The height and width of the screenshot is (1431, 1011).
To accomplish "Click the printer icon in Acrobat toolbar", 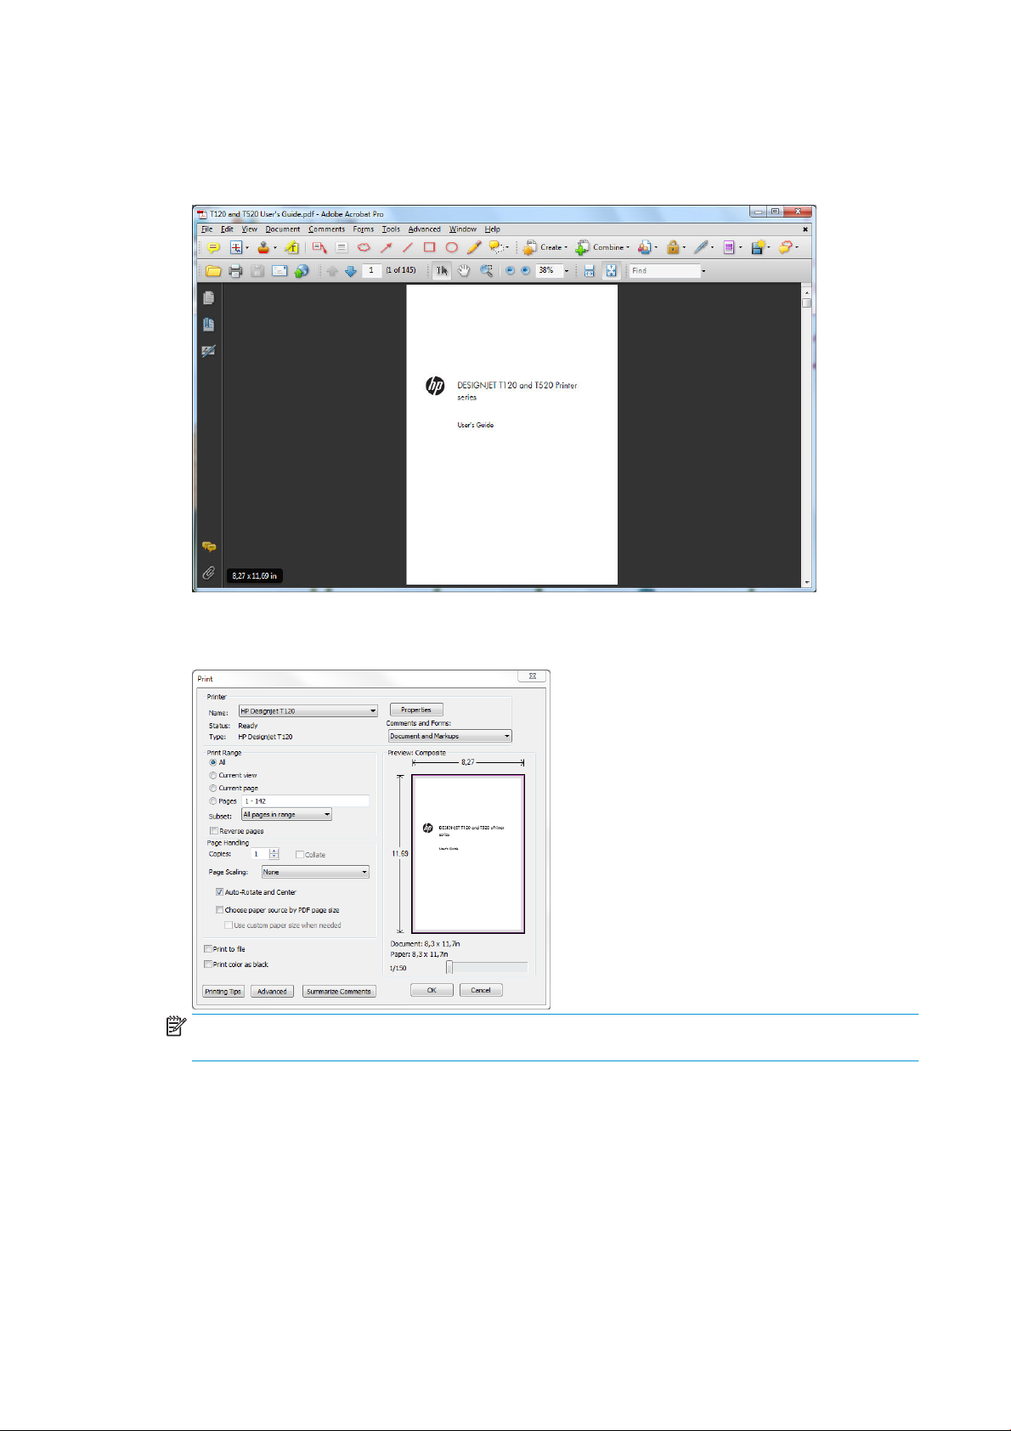I will (x=235, y=271).
